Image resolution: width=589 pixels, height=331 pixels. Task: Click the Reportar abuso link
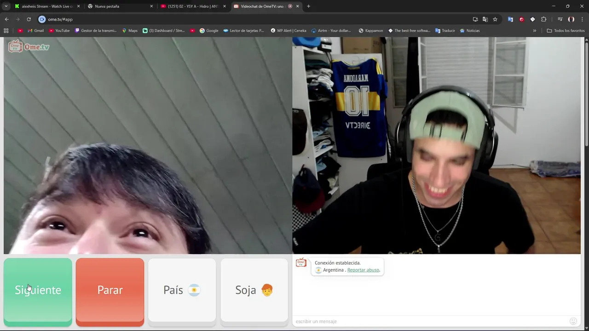pos(363,270)
